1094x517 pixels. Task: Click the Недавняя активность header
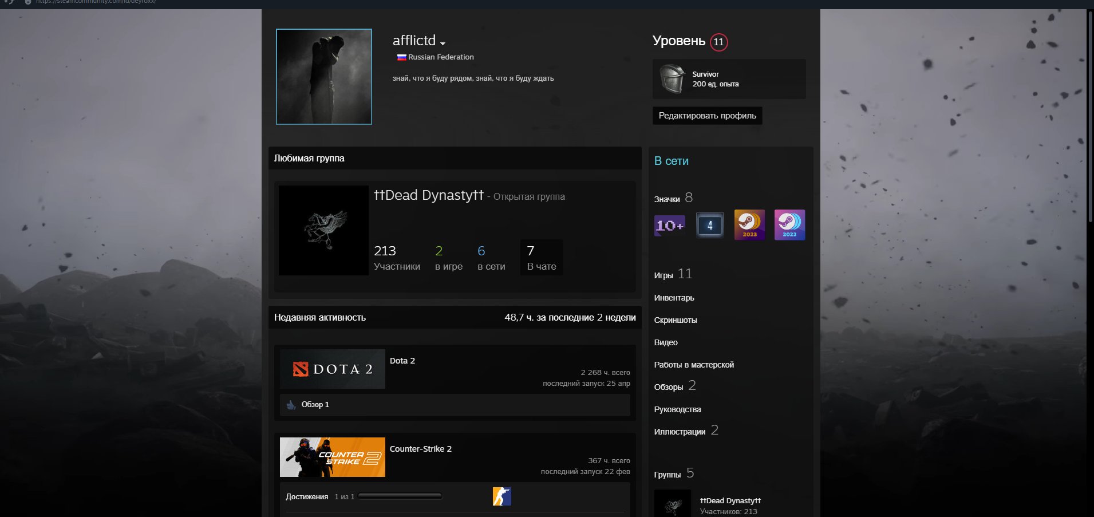pyautogui.click(x=319, y=317)
